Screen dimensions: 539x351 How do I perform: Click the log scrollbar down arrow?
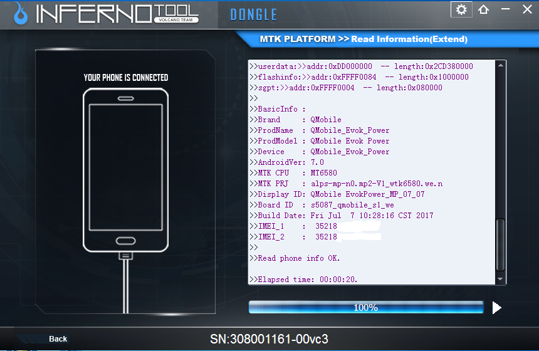[x=501, y=279]
